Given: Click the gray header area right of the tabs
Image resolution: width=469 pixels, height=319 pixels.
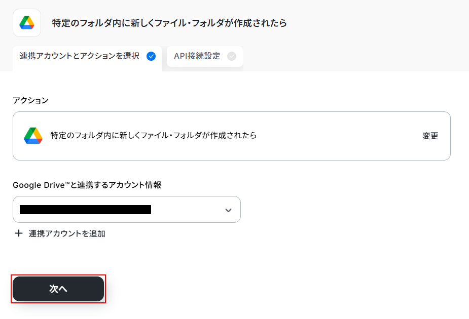Looking at the screenshot, I should [x=355, y=56].
